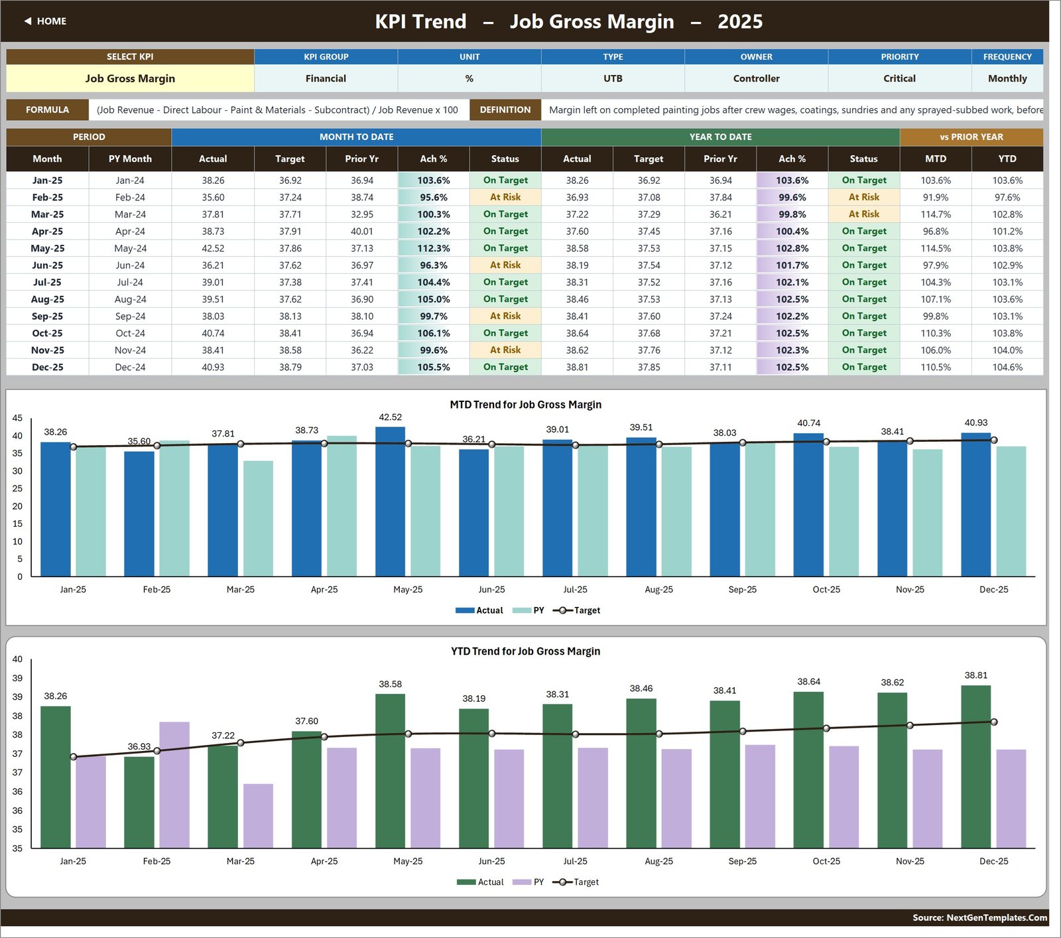Select the 112.3% achievement cell
1061x938 pixels.
click(x=434, y=248)
